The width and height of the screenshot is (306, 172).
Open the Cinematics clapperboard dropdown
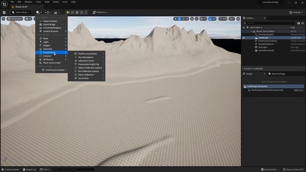56,12
